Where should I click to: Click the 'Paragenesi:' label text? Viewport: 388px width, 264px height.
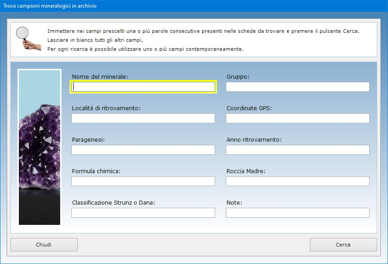pos(88,140)
